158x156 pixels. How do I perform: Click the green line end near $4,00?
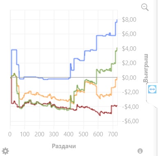point(117,48)
